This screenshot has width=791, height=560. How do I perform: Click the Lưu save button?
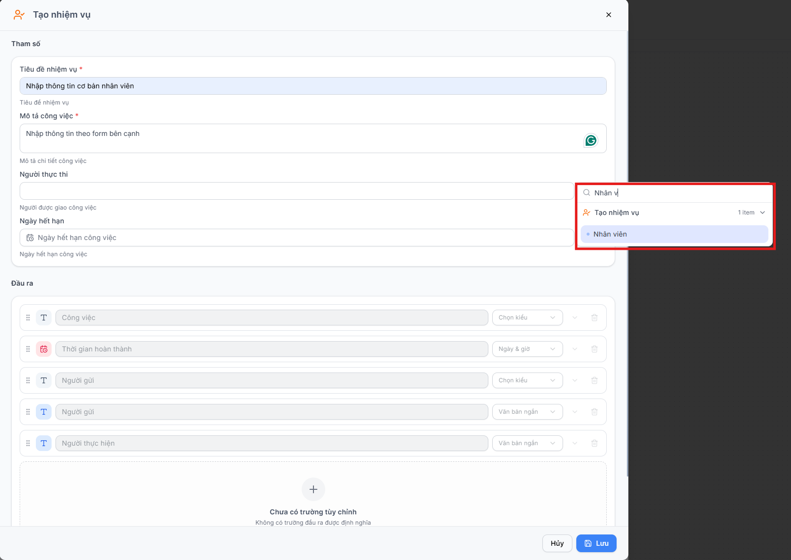(x=596, y=543)
